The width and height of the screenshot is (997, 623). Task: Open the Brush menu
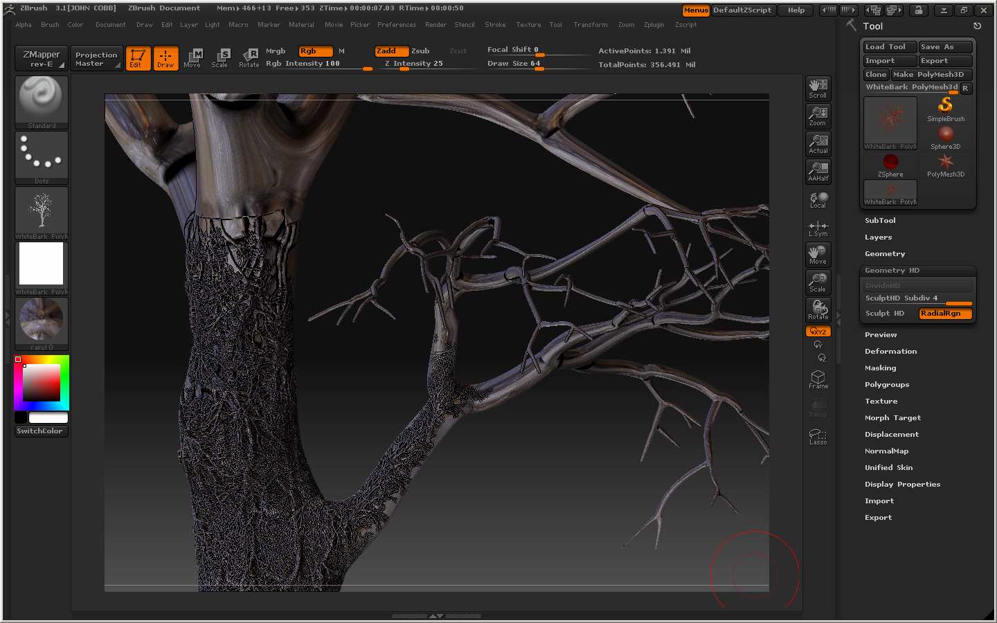tap(50, 25)
